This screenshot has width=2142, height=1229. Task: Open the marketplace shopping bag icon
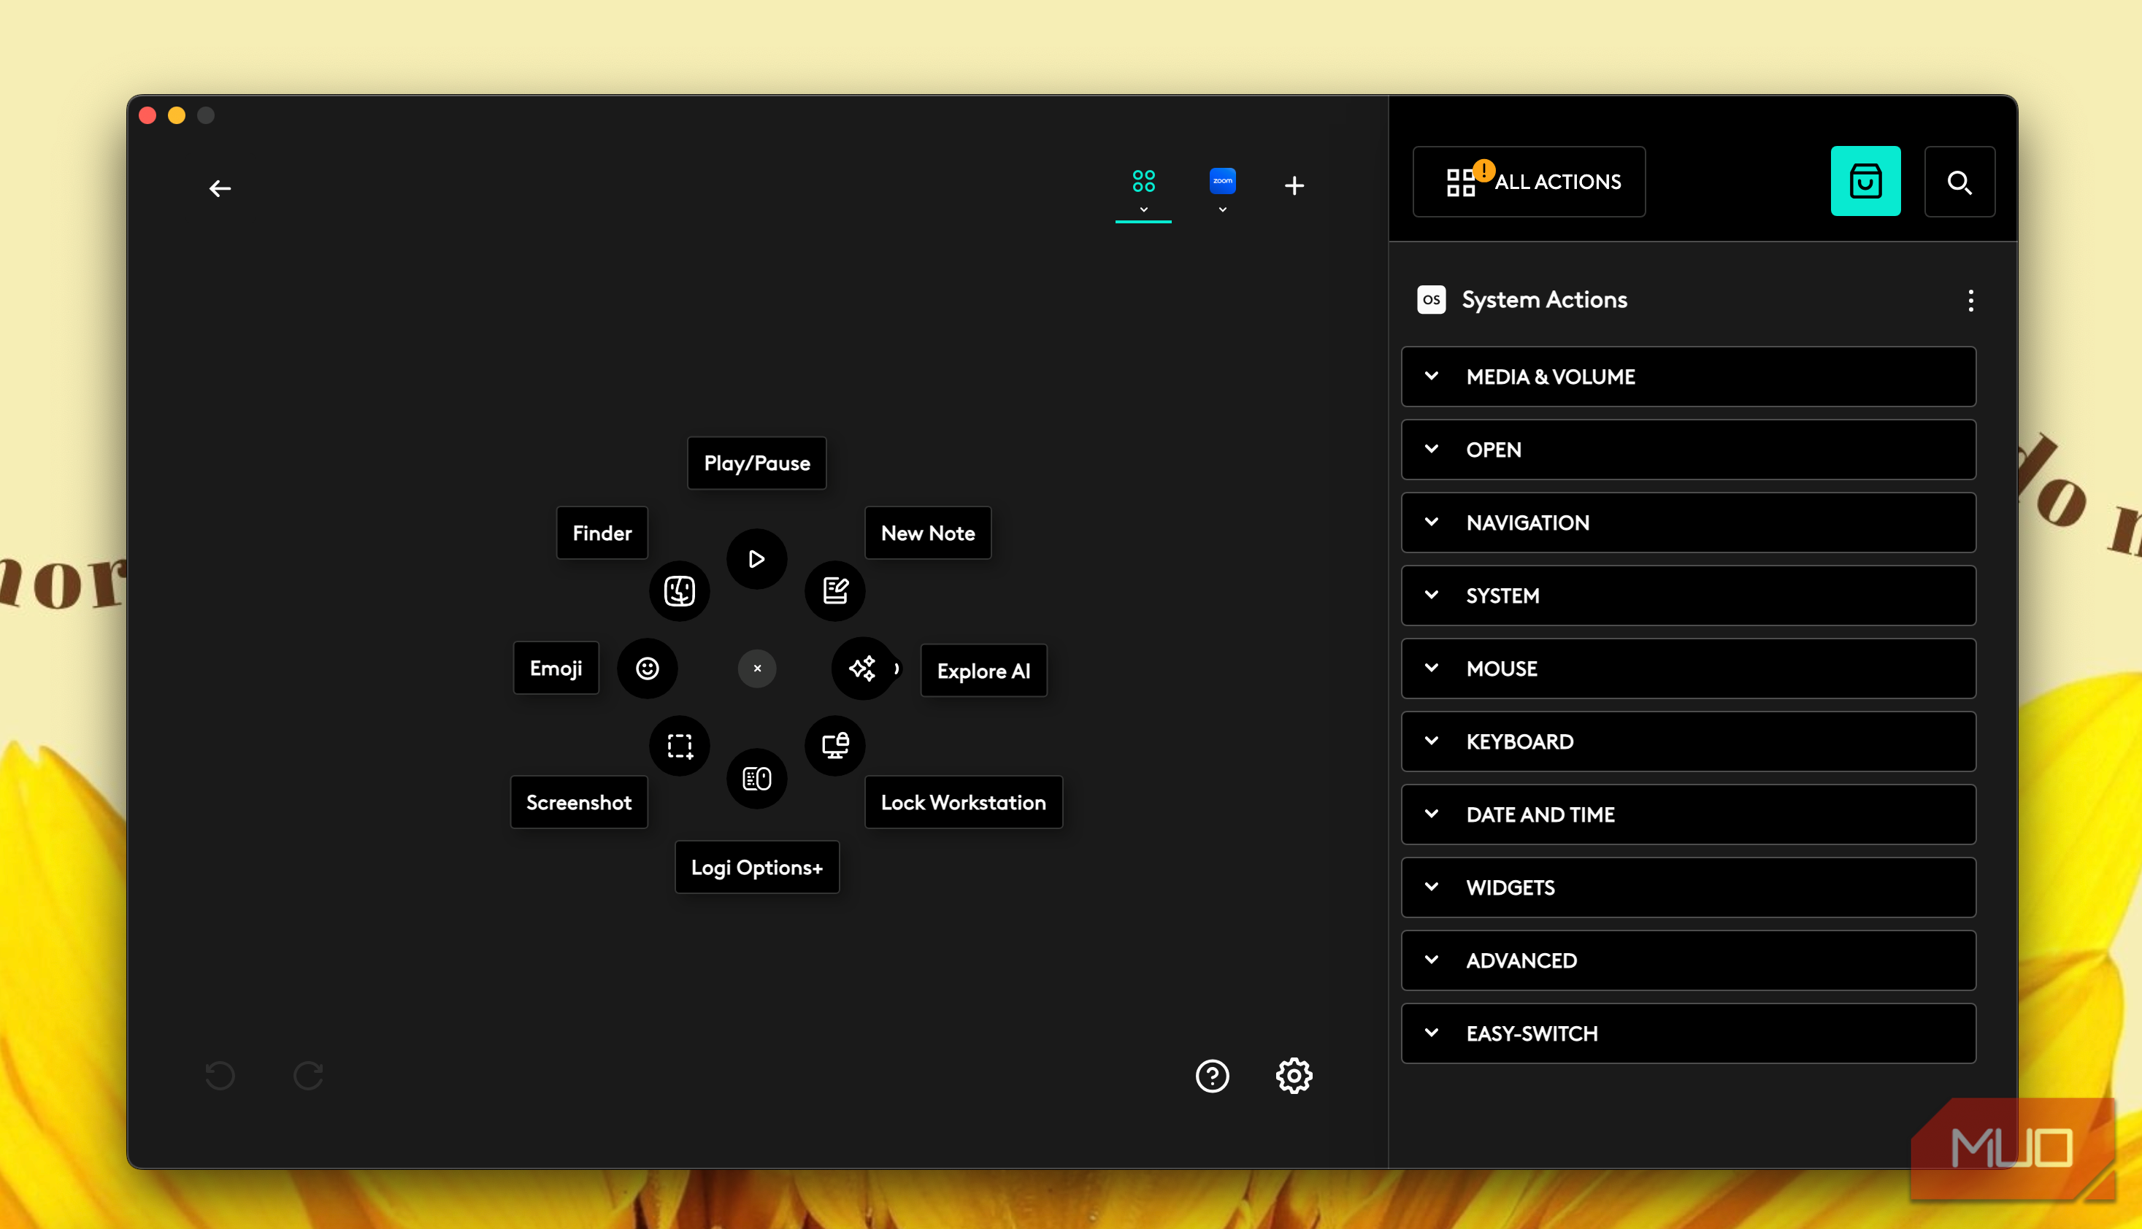[x=1865, y=182]
